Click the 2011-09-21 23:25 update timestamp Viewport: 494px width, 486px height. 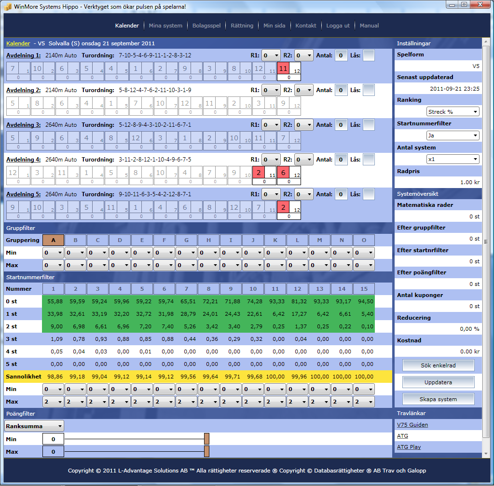pos(454,89)
